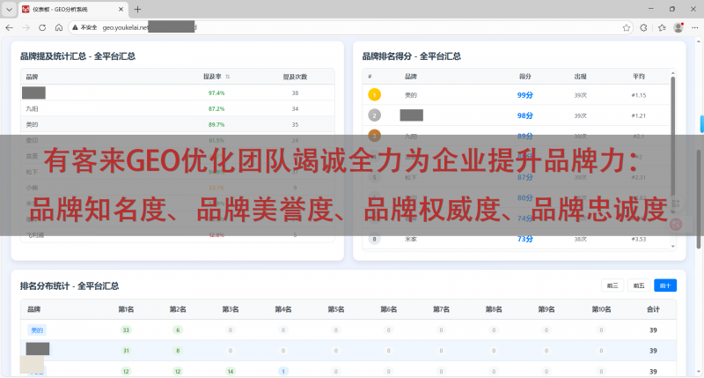Click the gold rank 1 medal badge
The height and width of the screenshot is (378, 704).
[x=375, y=94]
